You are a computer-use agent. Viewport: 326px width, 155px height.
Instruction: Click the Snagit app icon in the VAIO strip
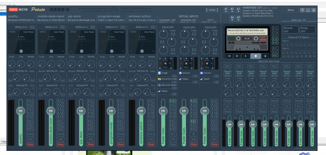click(x=159, y=73)
